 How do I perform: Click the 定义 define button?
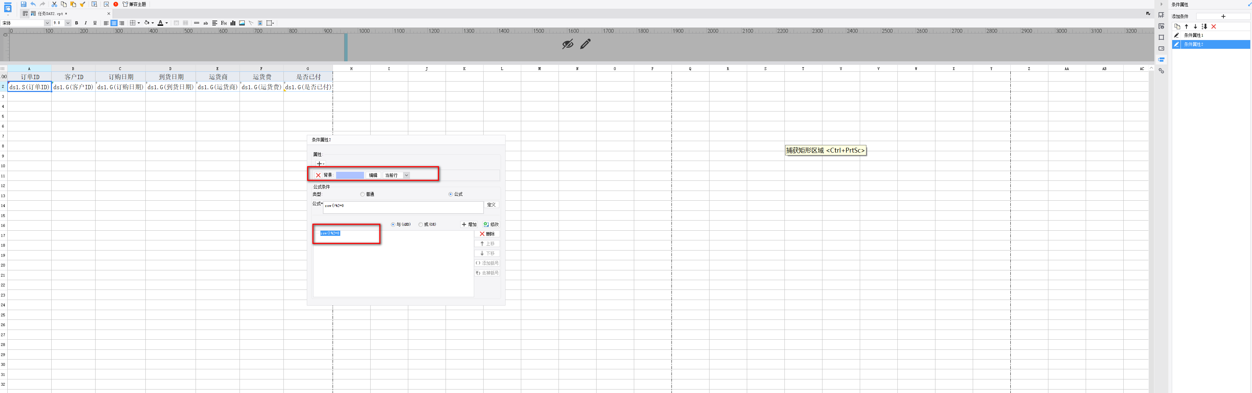pyautogui.click(x=491, y=205)
